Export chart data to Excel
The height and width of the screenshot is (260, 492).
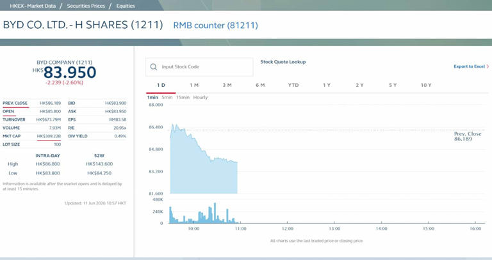pyautogui.click(x=469, y=66)
